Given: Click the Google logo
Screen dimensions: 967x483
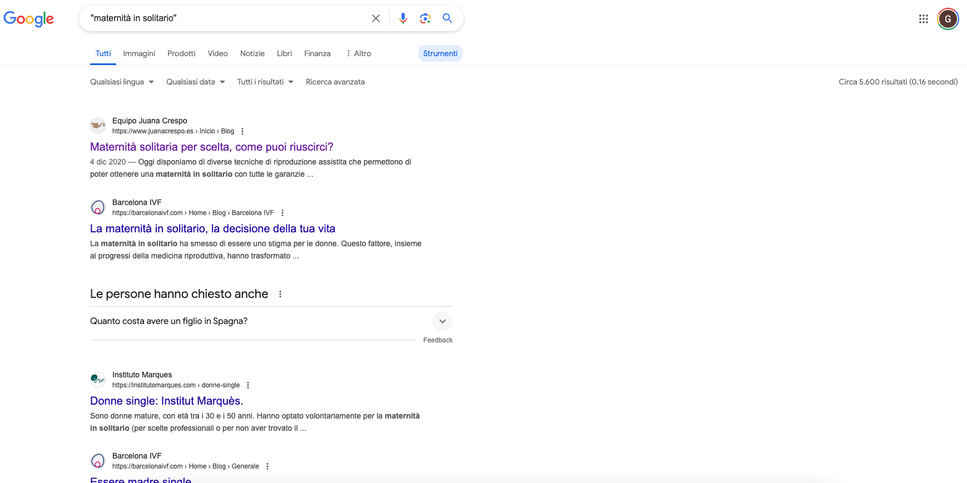Looking at the screenshot, I should pyautogui.click(x=29, y=18).
